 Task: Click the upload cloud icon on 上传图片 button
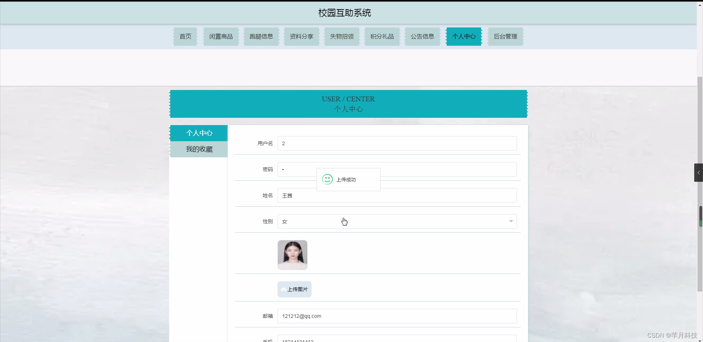point(285,289)
